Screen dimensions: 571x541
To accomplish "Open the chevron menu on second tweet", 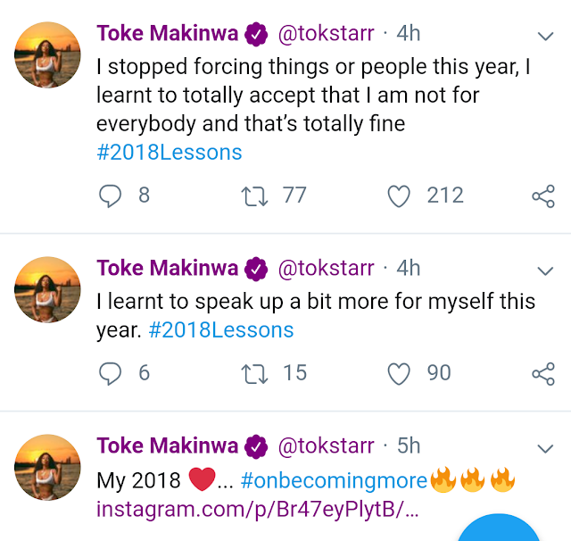I will tap(544, 270).
